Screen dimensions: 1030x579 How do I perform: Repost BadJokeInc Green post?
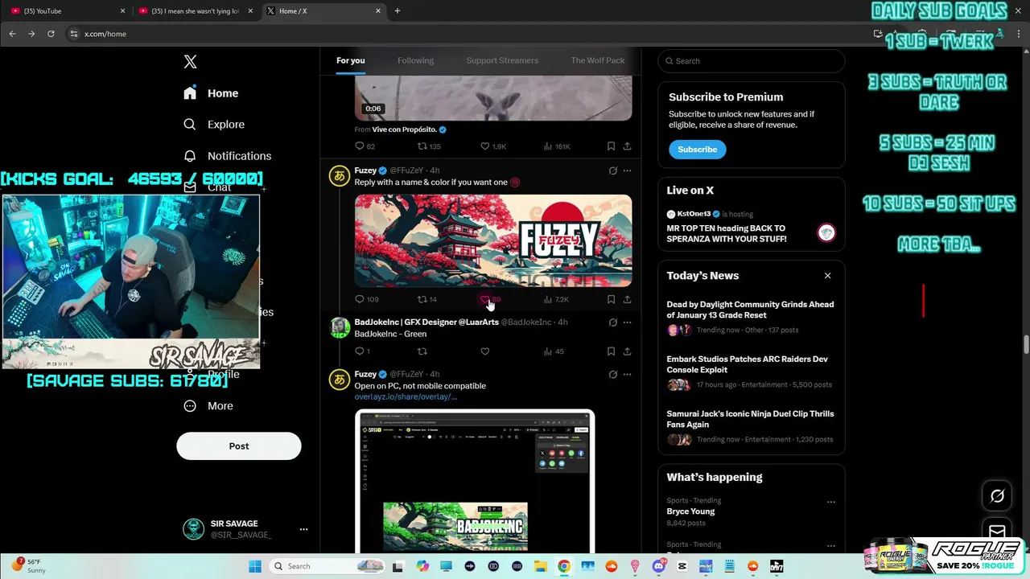(x=422, y=351)
